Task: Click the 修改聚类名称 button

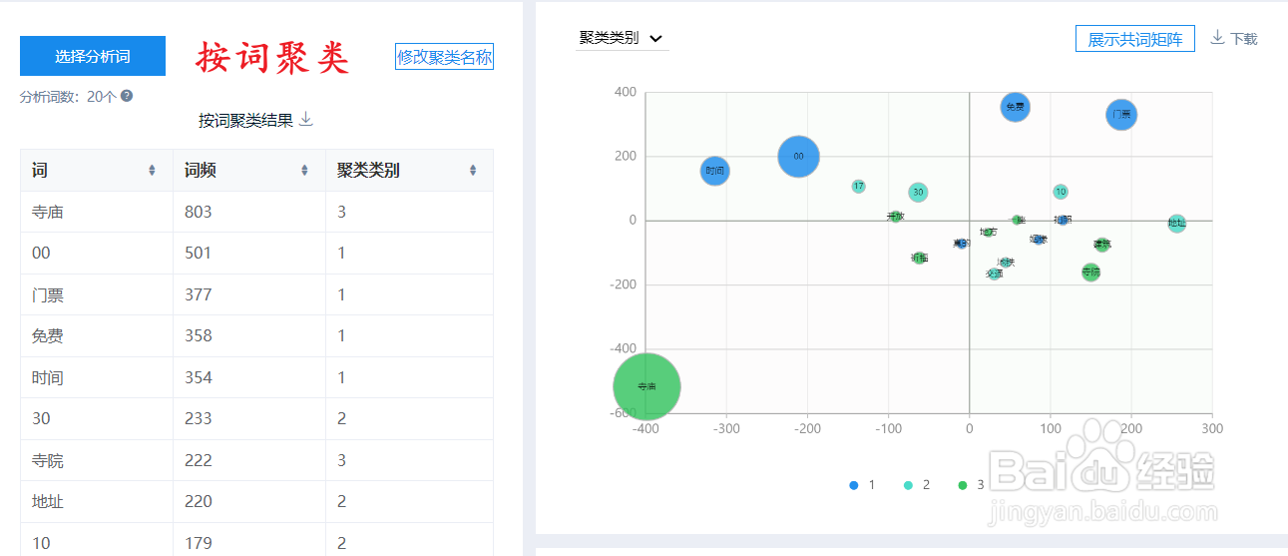Action: click(x=444, y=57)
